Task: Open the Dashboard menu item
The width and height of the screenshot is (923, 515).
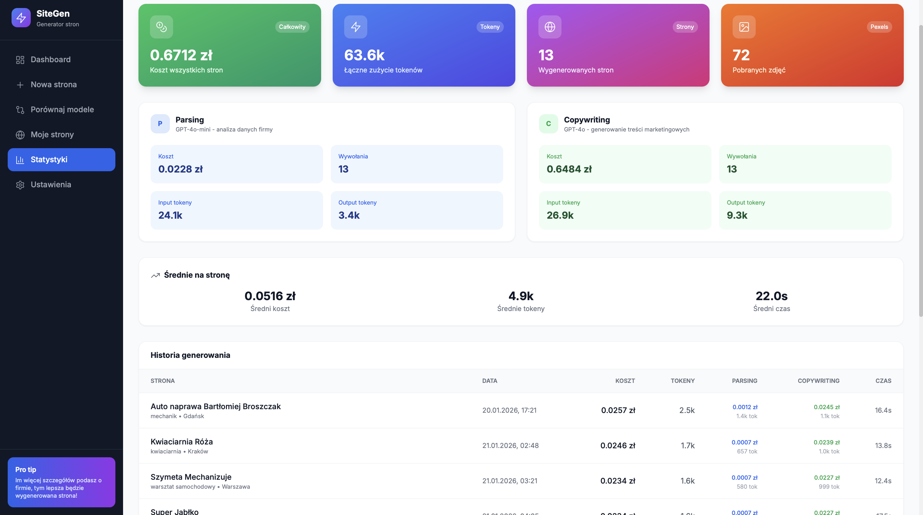Action: click(51, 60)
